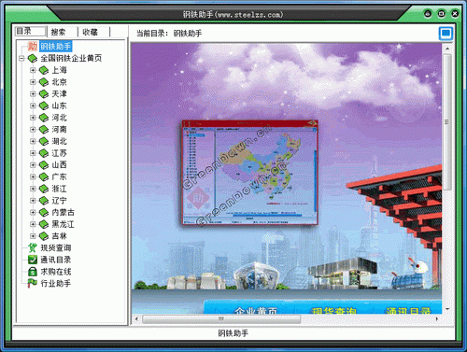The width and height of the screenshot is (467, 352).
Task: Expand the 河北 tree node
Action: 33,118
